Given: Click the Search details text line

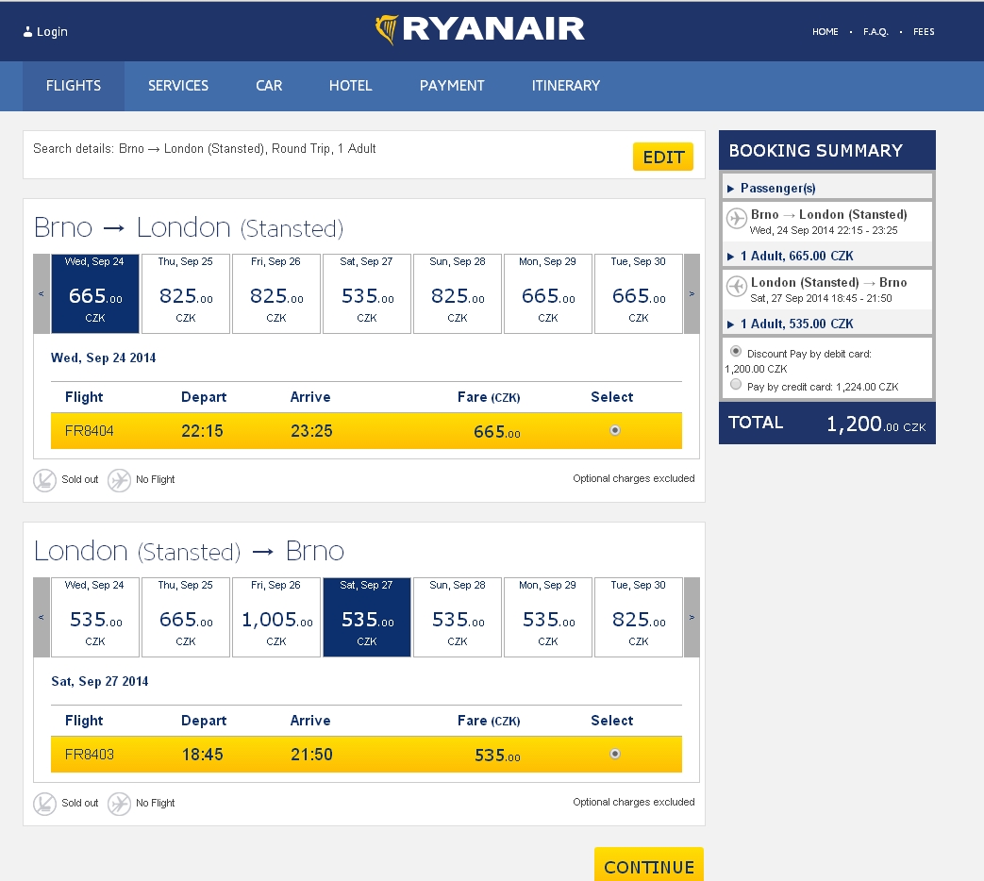Looking at the screenshot, I should click(x=205, y=149).
